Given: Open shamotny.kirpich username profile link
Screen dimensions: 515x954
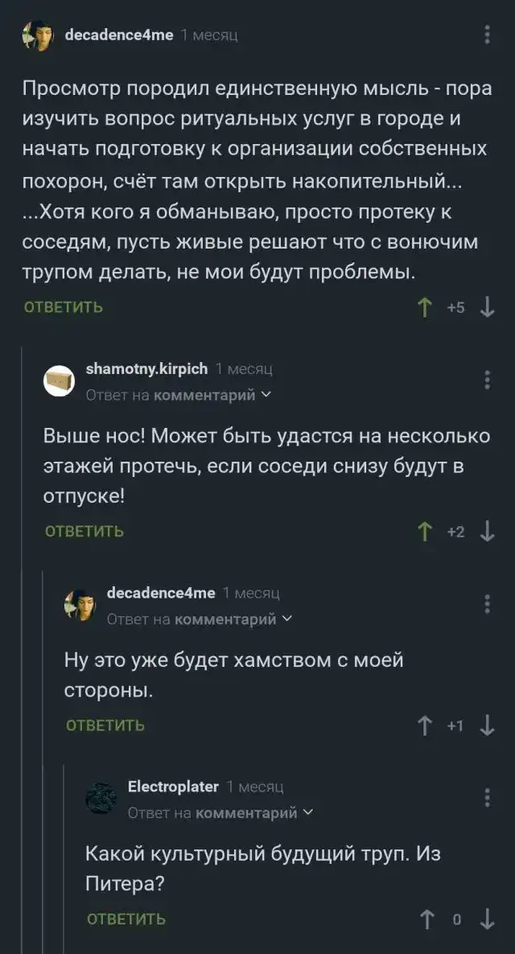Looking at the screenshot, I should (x=146, y=368).
